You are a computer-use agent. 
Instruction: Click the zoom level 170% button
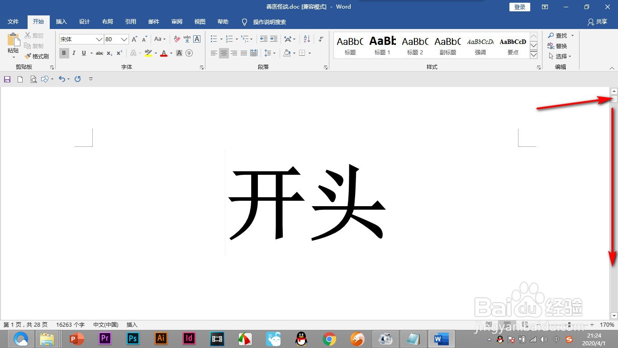click(x=607, y=325)
